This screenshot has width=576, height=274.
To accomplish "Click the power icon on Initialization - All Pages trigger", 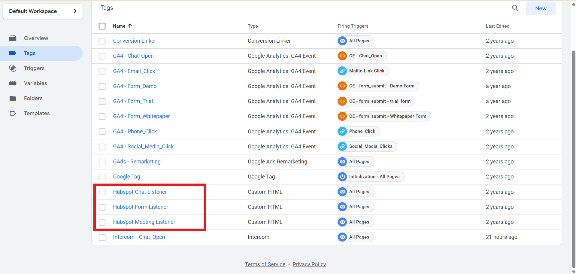I will click(x=342, y=177).
